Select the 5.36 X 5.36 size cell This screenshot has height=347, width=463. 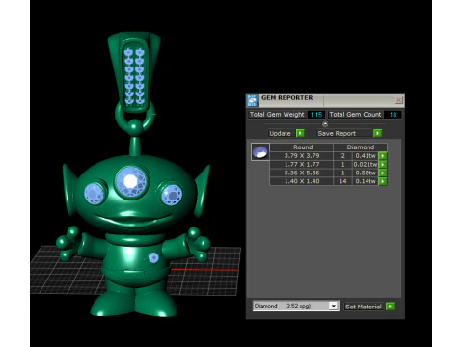click(x=302, y=173)
